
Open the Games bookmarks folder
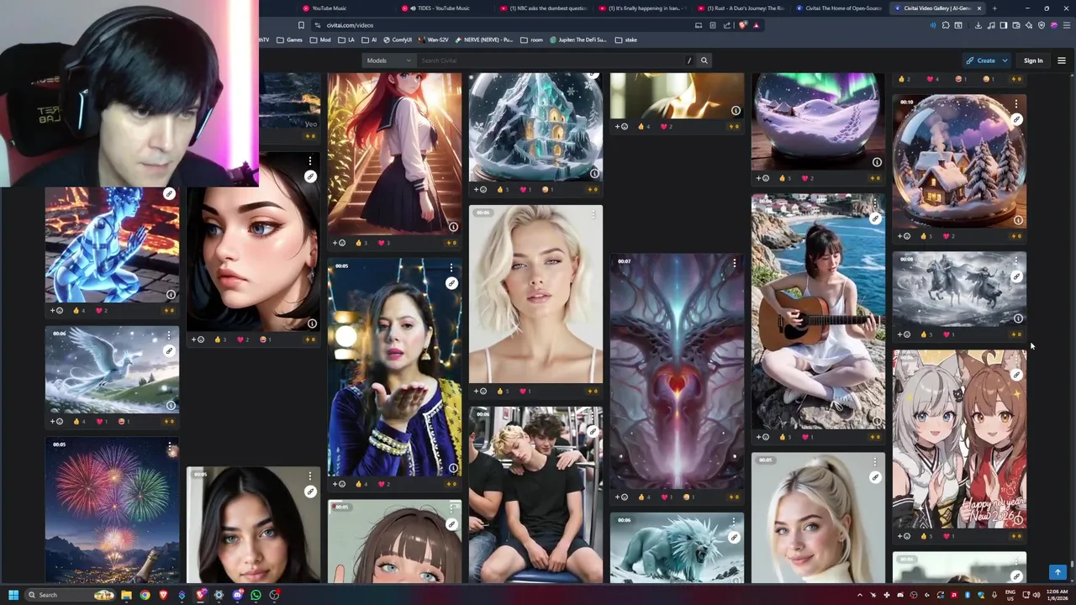click(x=289, y=39)
